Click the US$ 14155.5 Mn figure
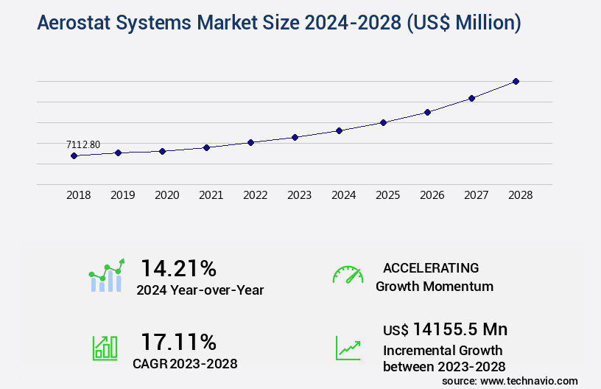This screenshot has height=389, width=601. (x=445, y=329)
